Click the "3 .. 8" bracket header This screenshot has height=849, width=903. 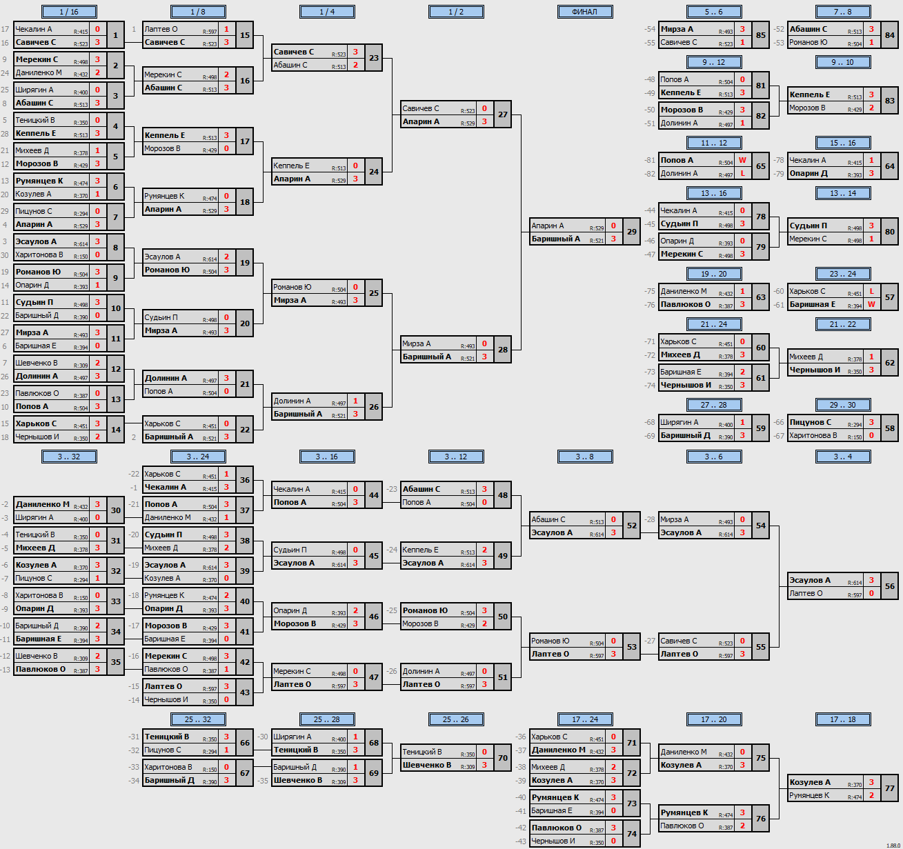585,457
